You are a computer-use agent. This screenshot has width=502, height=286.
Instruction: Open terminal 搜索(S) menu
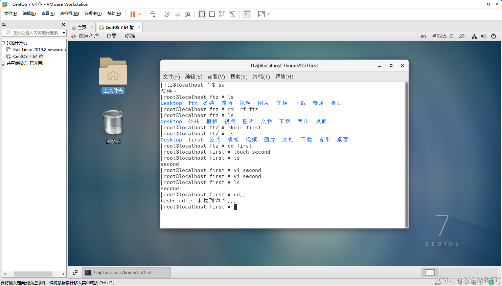239,76
